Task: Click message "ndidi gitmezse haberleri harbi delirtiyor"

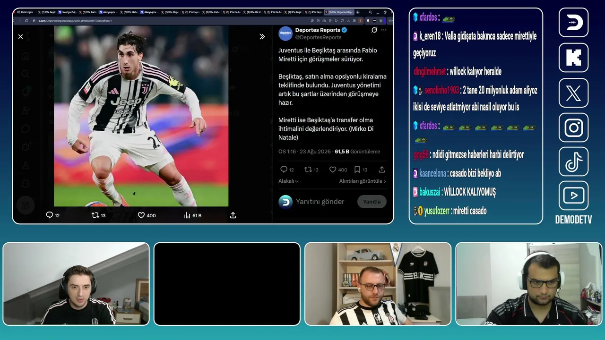Action: 478,154
